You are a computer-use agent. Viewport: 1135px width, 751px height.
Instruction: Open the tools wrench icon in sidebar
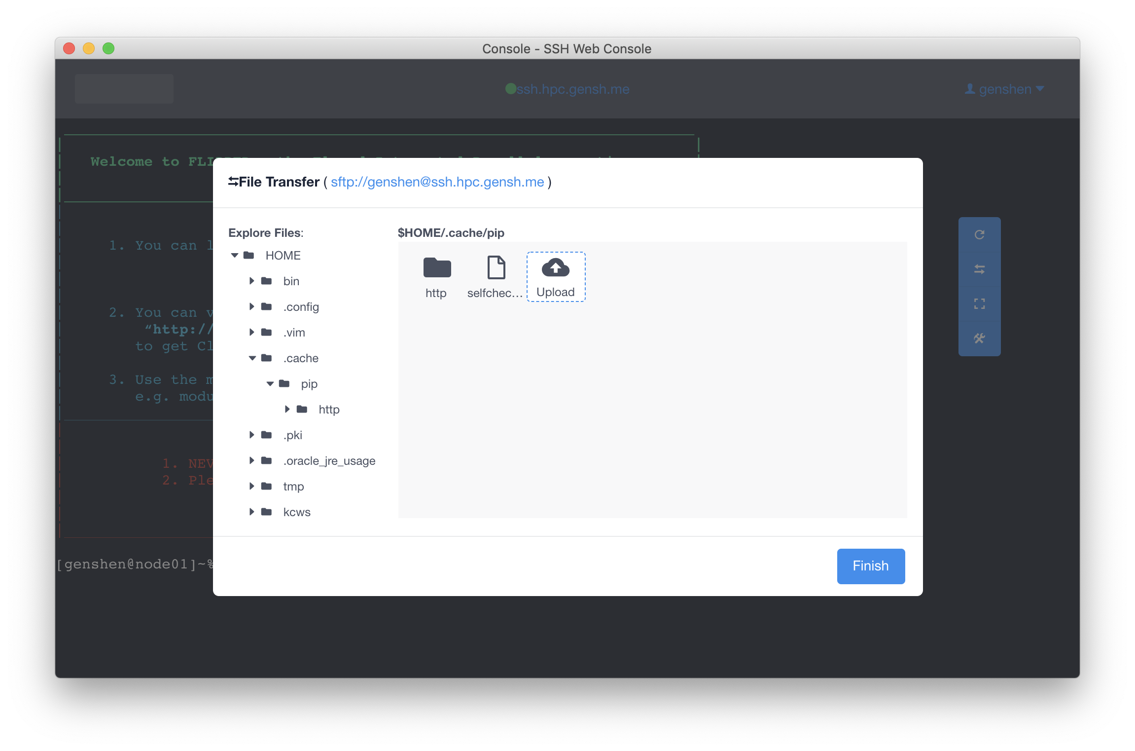[x=979, y=338]
